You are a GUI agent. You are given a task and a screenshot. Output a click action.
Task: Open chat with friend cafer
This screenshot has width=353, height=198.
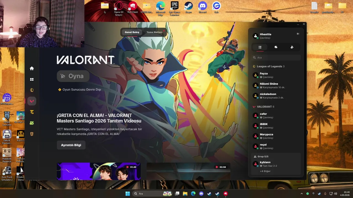pos(276,116)
